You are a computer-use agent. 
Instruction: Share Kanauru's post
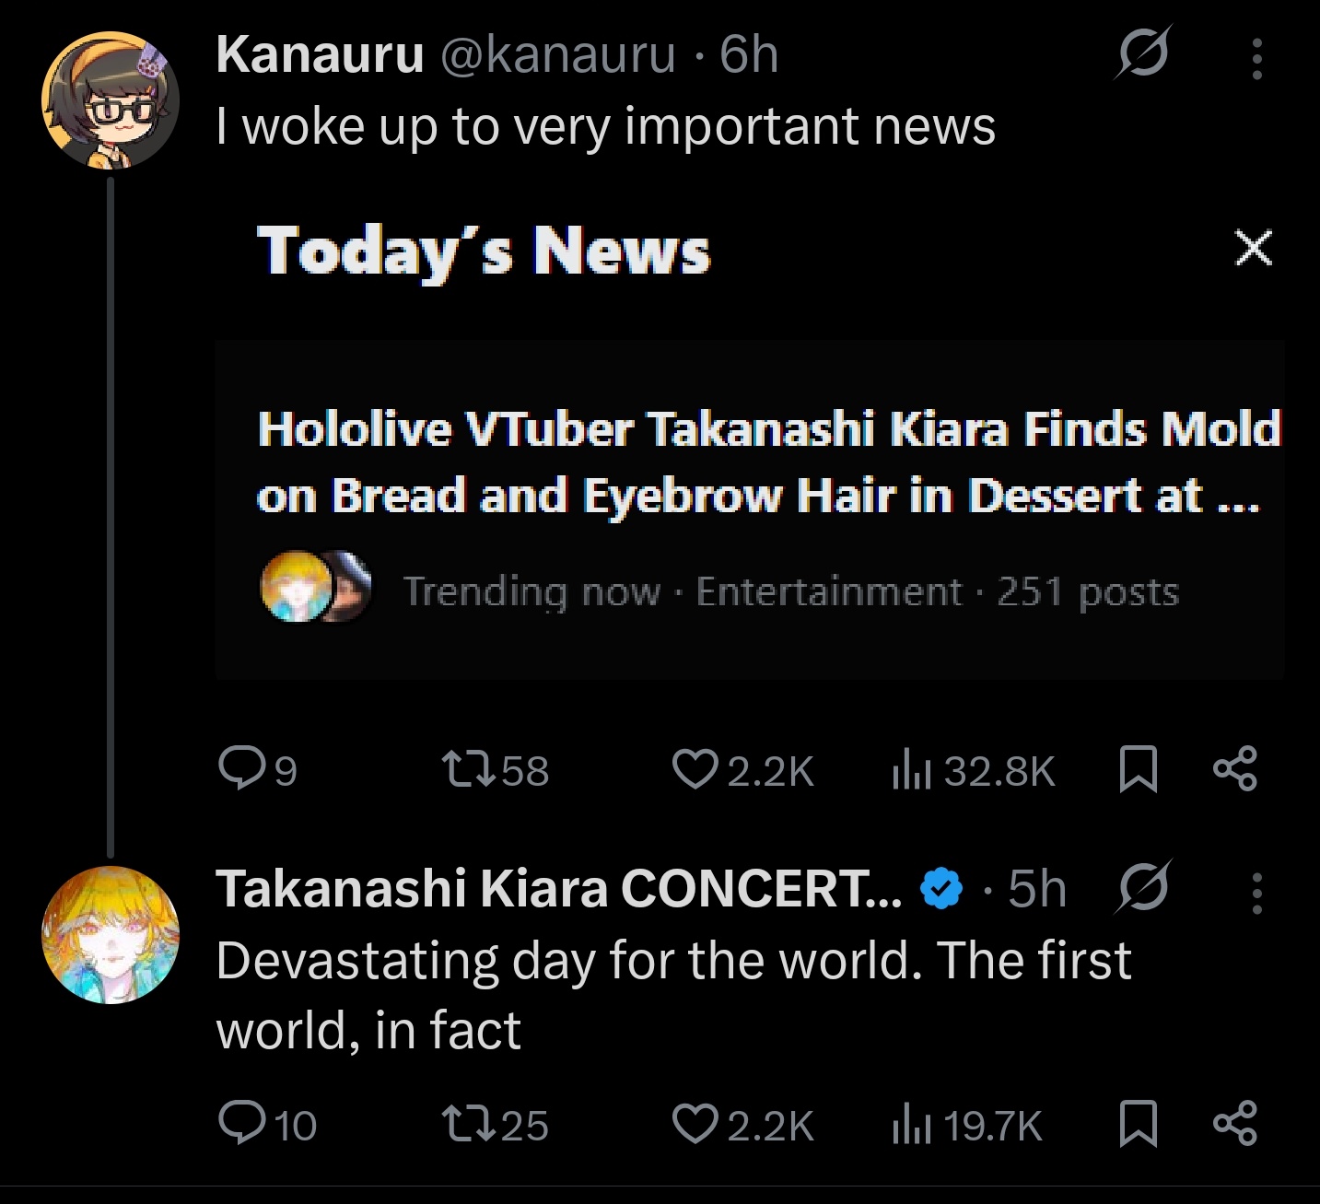1234,769
